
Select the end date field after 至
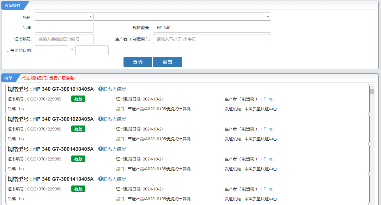click(x=92, y=50)
